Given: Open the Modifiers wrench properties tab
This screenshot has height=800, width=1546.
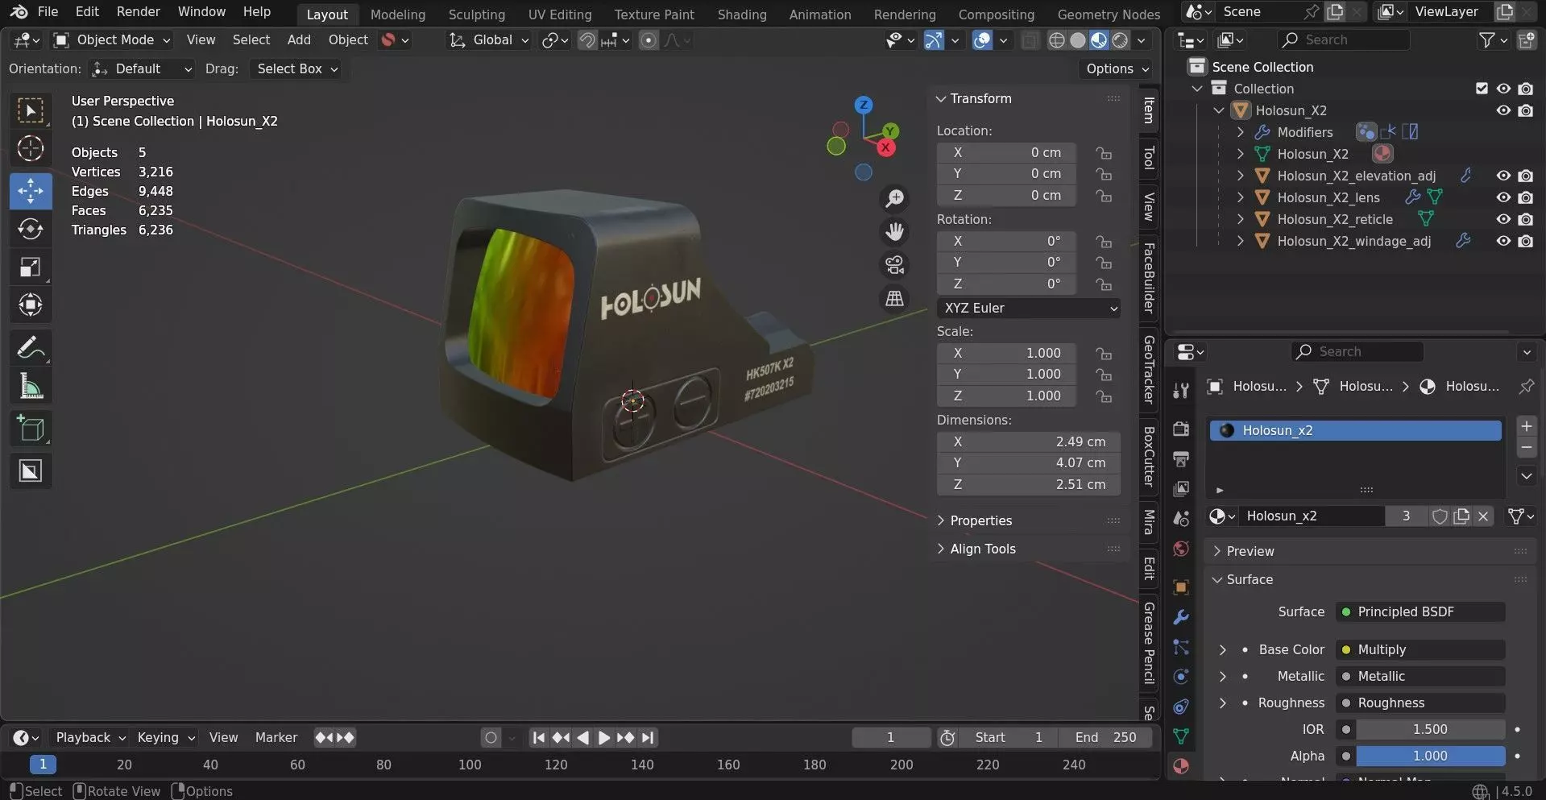Looking at the screenshot, I should coord(1181,617).
